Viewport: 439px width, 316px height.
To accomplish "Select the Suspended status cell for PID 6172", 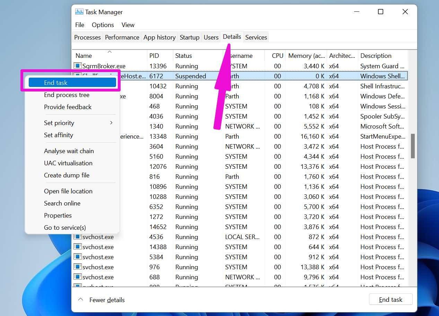I will pos(191,76).
